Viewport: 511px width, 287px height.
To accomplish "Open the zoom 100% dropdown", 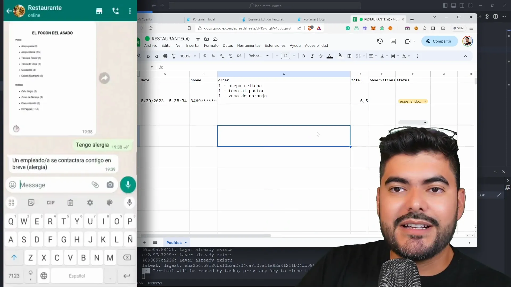I will [x=188, y=56].
